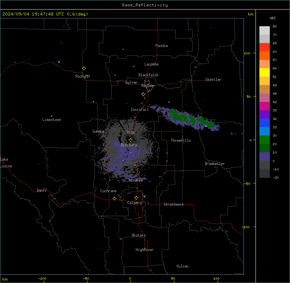Click the Banff label
The height and width of the screenshot is (283, 290).
click(42, 191)
